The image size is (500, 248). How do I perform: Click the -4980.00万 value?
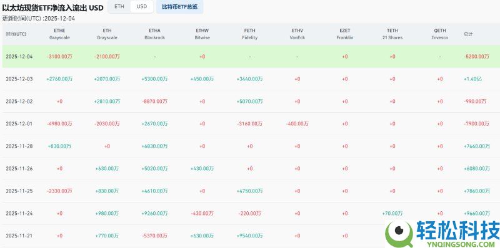[59, 123]
